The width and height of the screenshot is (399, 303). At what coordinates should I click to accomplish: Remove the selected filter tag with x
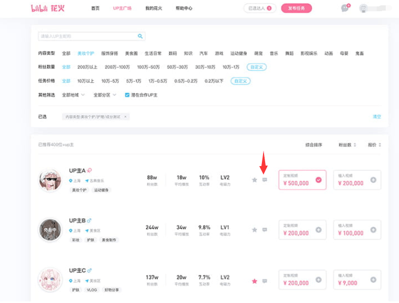pyautogui.click(x=125, y=117)
